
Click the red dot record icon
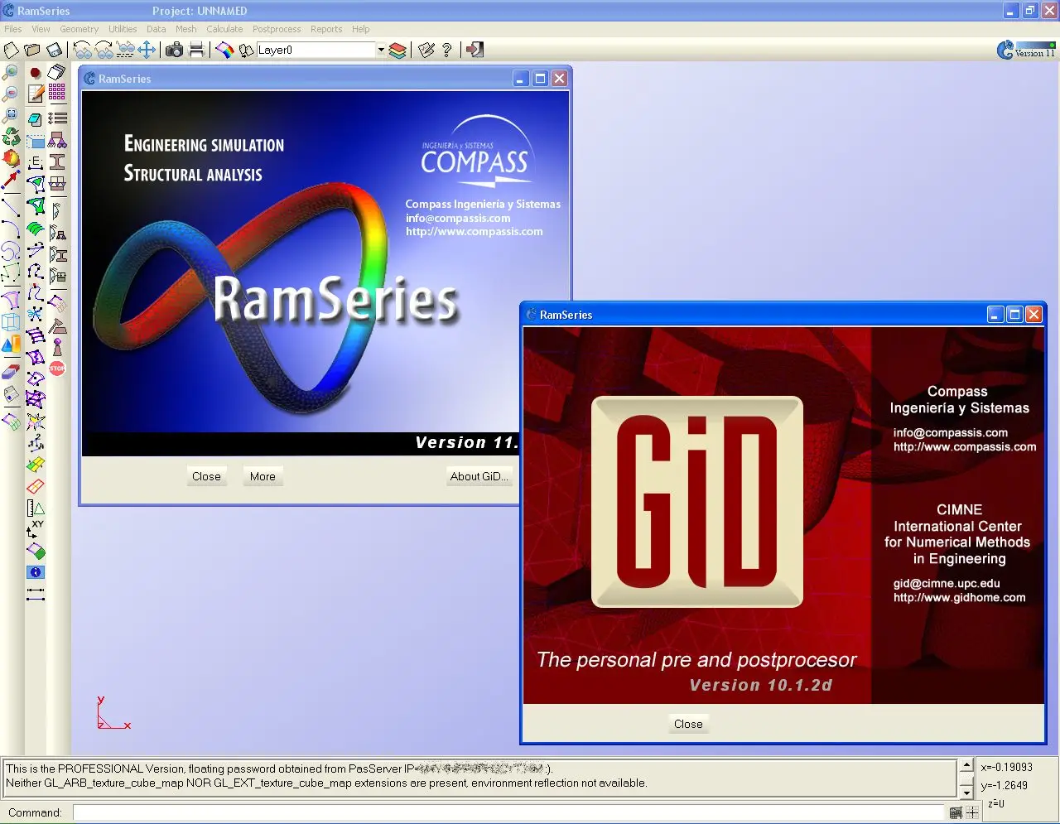click(36, 73)
